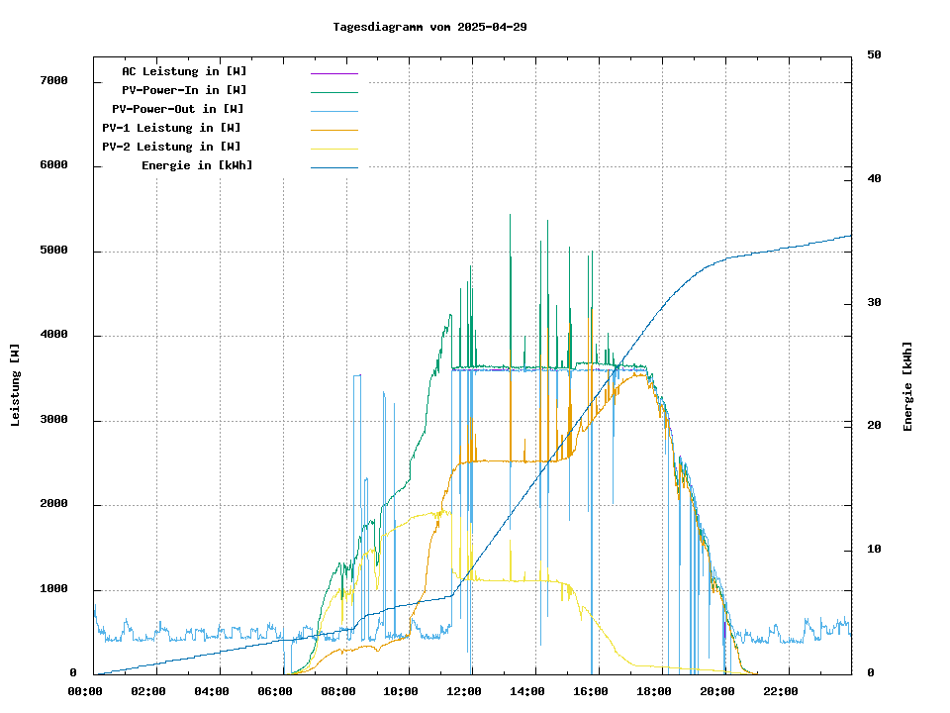The image size is (950, 713).
Task: Click the vertical Energie [kWh] axis title
Action: [907, 386]
